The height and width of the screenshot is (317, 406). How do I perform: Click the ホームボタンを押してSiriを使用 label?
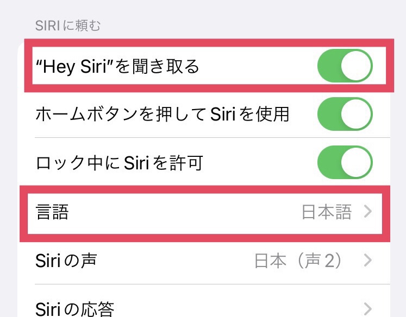click(x=163, y=114)
